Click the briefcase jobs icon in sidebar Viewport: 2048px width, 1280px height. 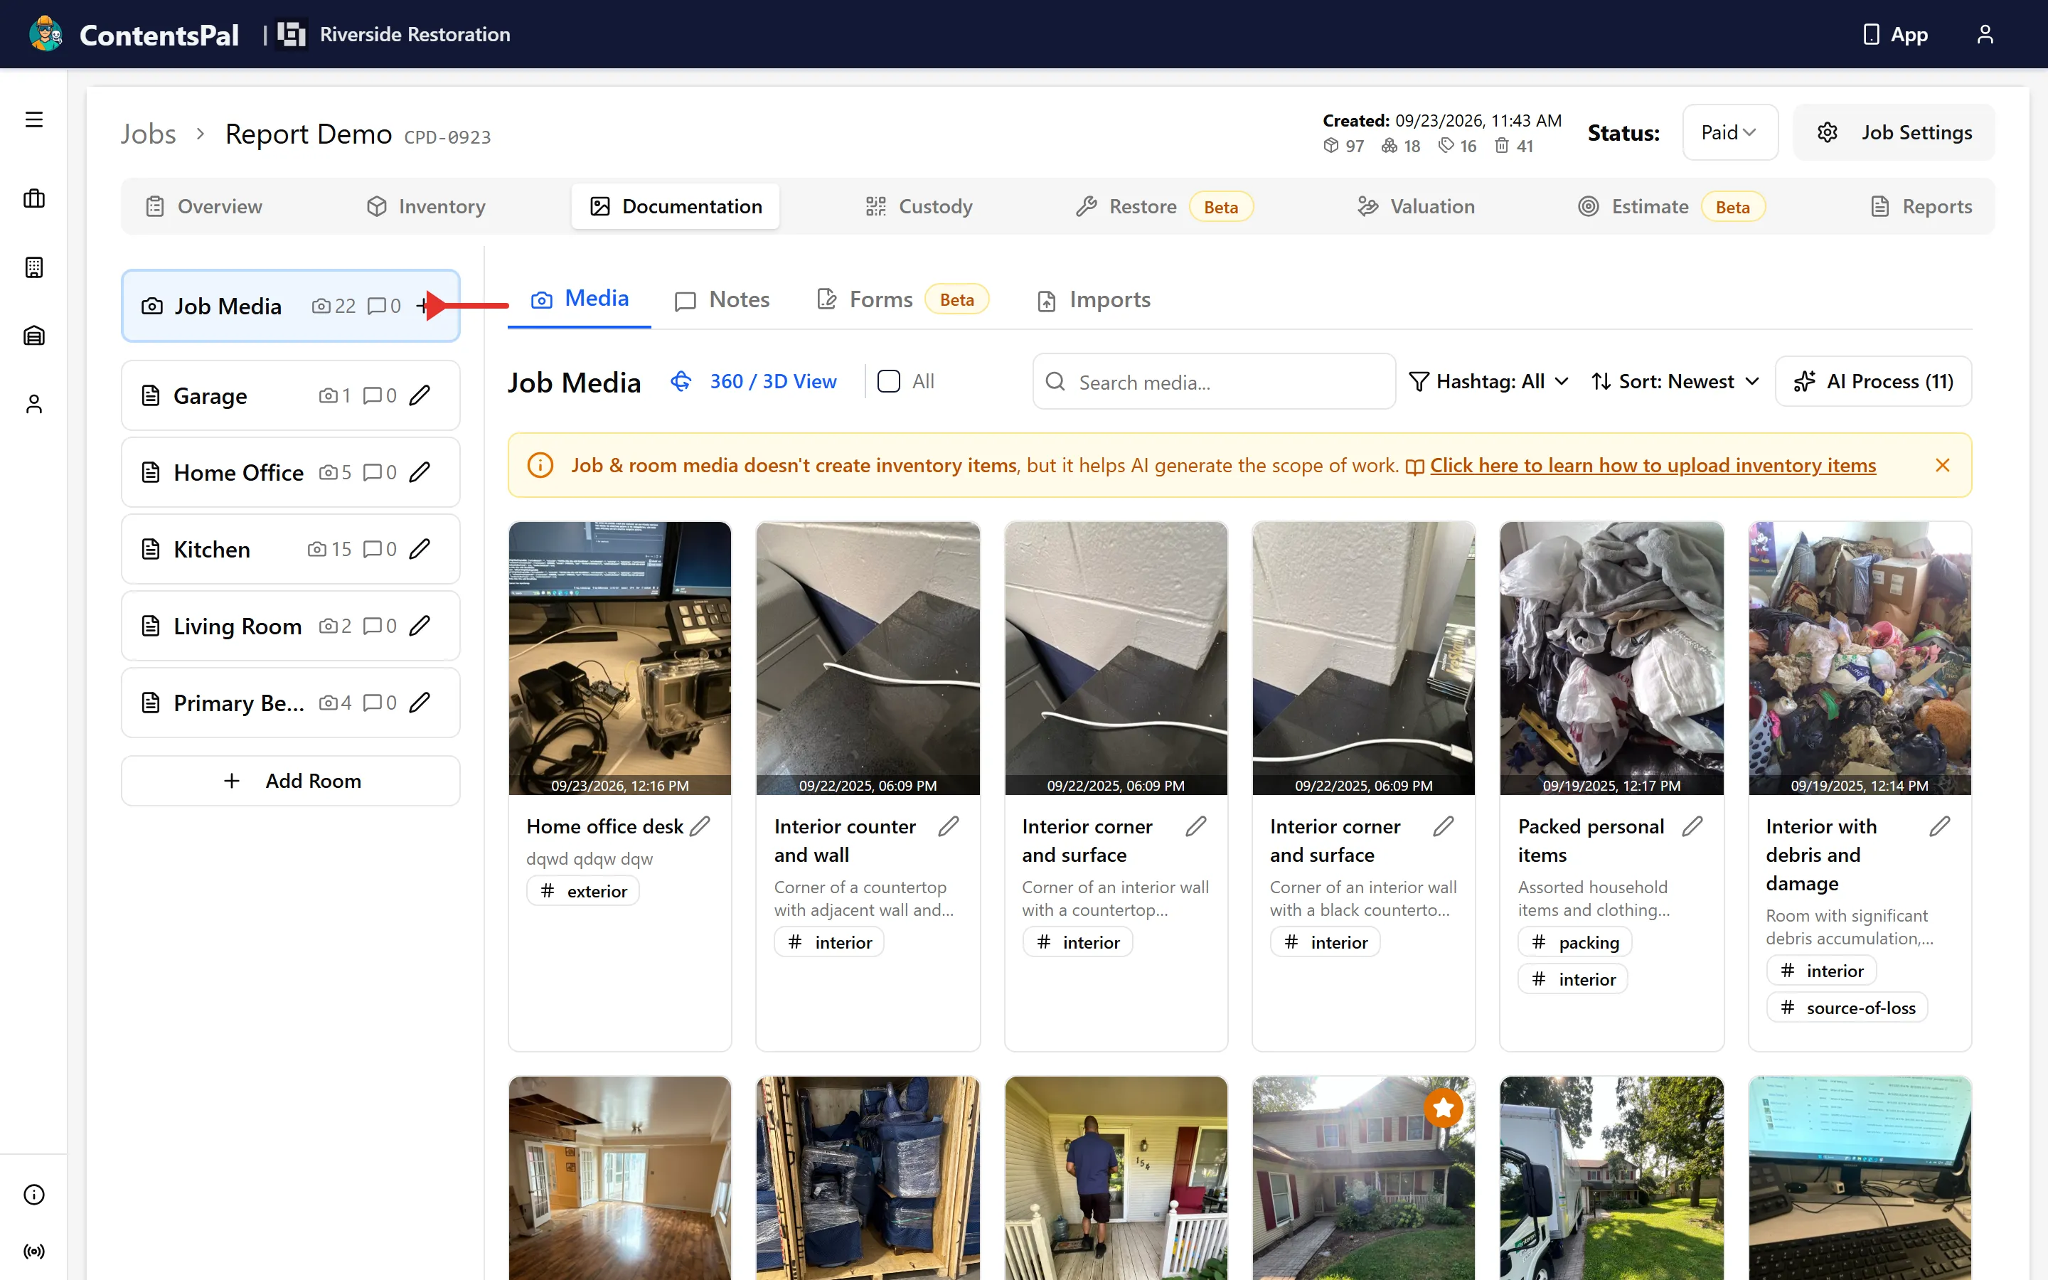(x=34, y=199)
